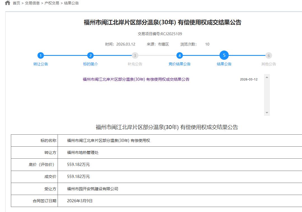302x212 pixels.
Task: Click the 其他公告 step label
Action: (x=268, y=64)
